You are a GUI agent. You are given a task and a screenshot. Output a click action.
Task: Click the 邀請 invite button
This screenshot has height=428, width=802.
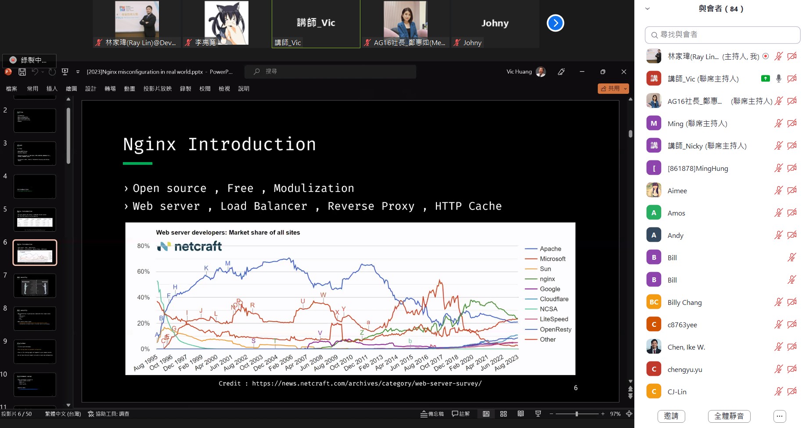pyautogui.click(x=671, y=416)
